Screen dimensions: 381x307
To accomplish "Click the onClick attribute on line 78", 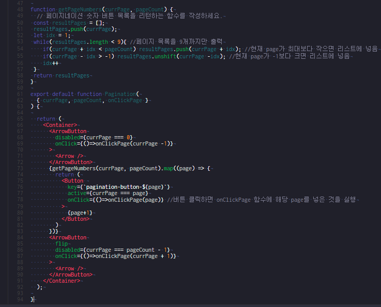I will (79, 200).
